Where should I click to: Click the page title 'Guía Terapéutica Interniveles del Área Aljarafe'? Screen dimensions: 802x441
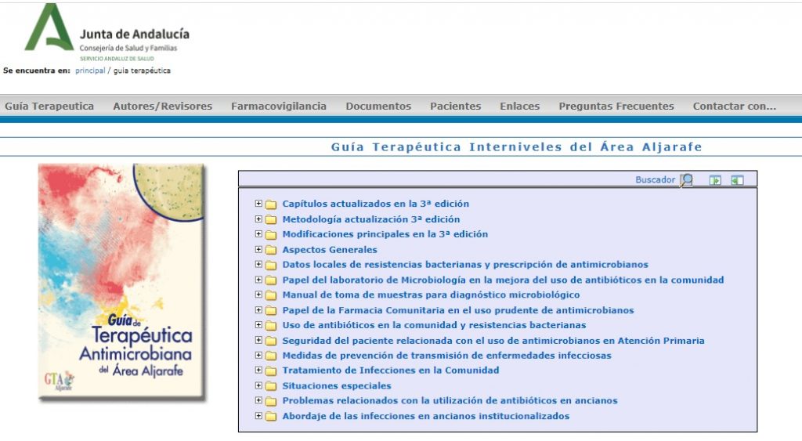[517, 147]
